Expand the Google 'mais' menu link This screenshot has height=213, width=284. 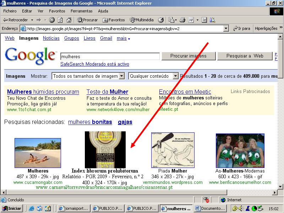(x=123, y=38)
